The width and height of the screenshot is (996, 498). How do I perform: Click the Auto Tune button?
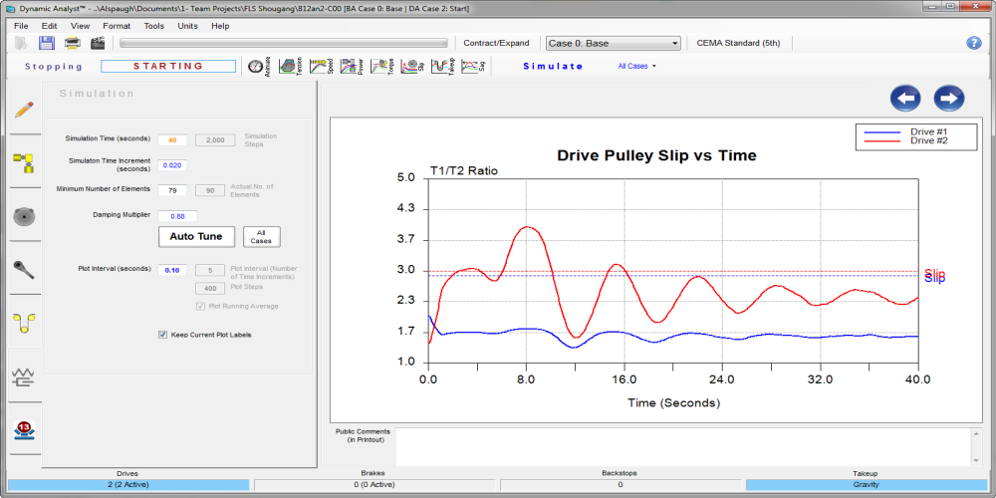click(196, 236)
